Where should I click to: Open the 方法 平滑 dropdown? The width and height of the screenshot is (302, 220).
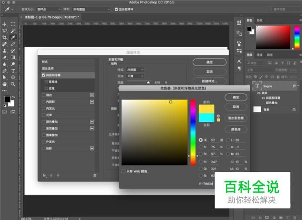pos(135,76)
